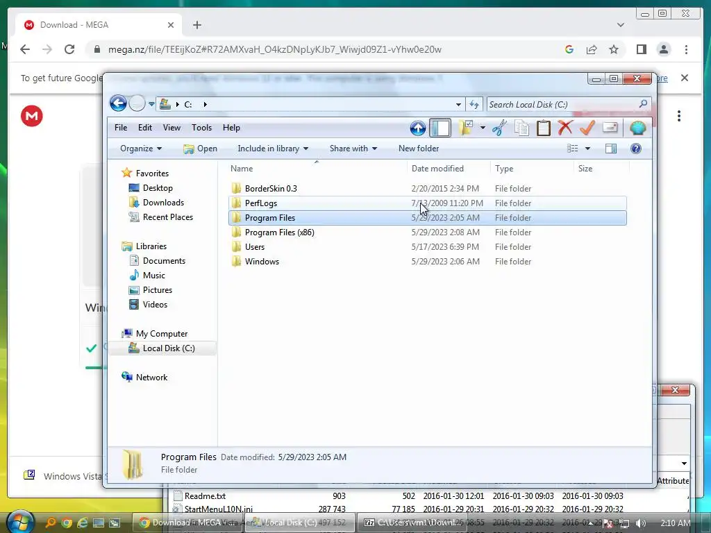This screenshot has height=533, width=711.
Task: Click the Open command button
Action: pyautogui.click(x=200, y=149)
